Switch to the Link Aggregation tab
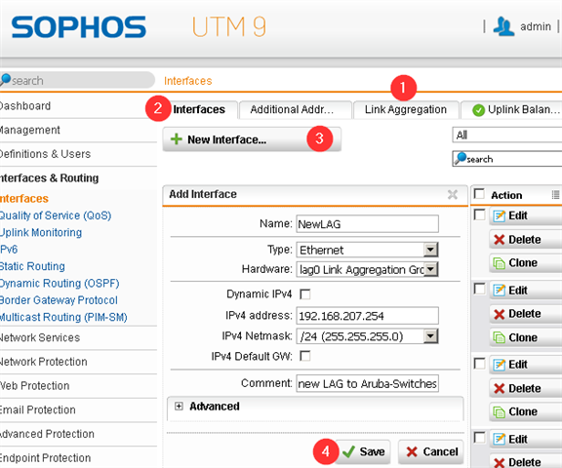This screenshot has width=562, height=468. tap(406, 109)
